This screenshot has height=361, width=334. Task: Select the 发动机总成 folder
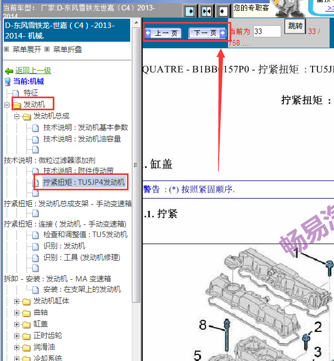pyautogui.click(x=51, y=116)
